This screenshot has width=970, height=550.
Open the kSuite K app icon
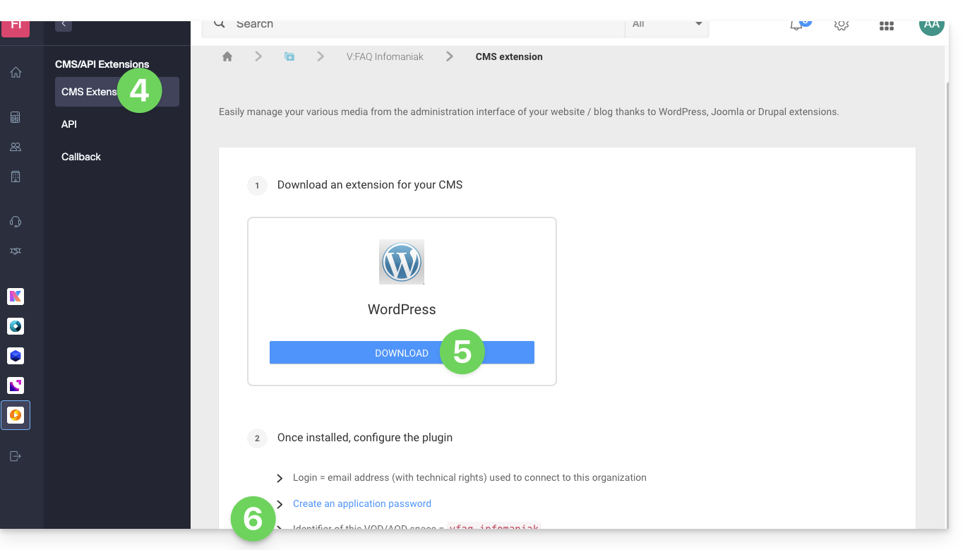point(16,297)
